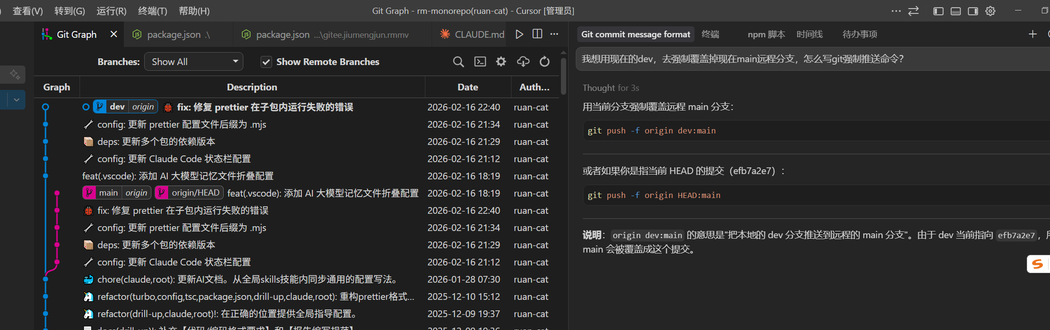
Task: Open the Branches Show All dropdown
Action: point(194,62)
